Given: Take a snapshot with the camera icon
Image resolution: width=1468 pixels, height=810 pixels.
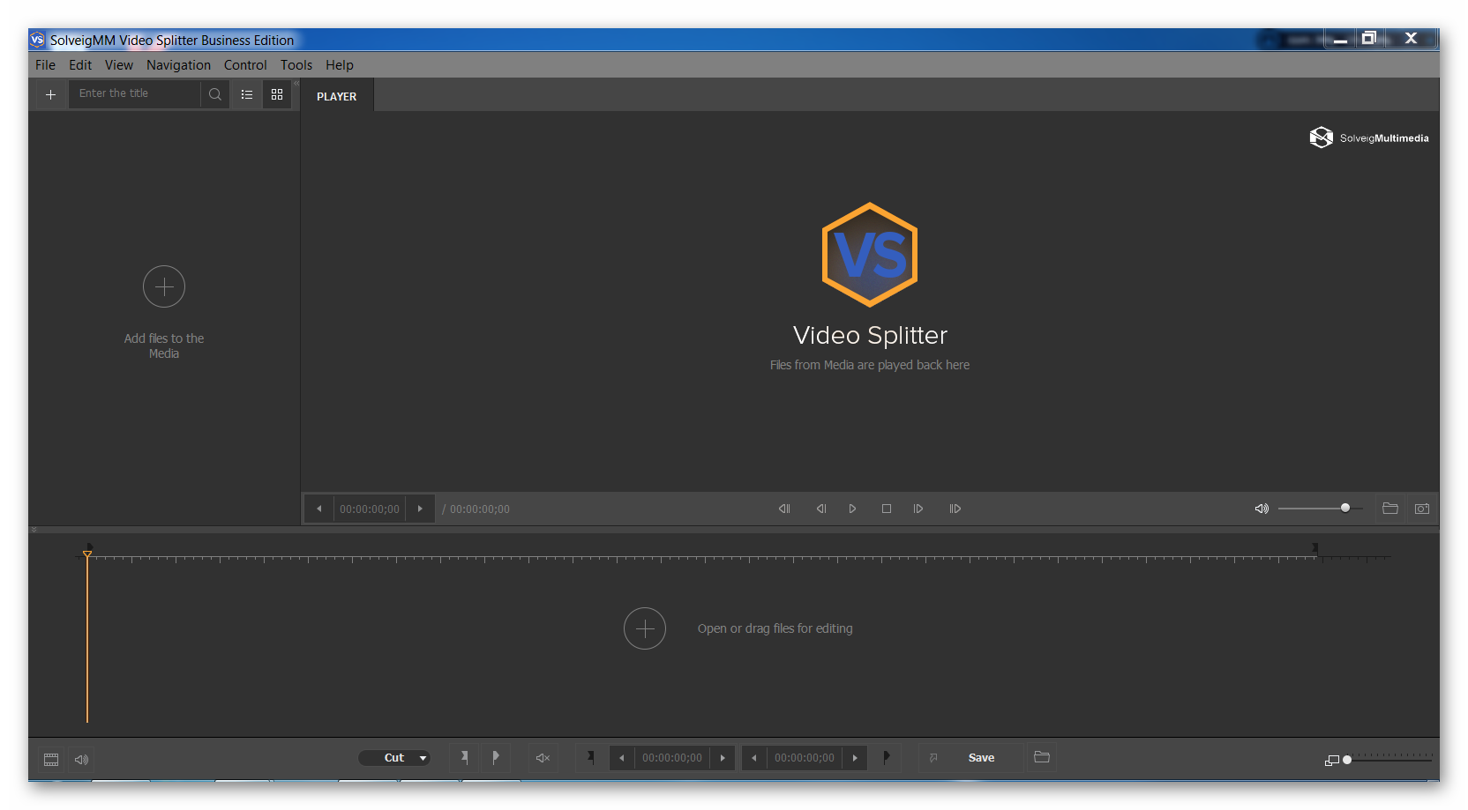Looking at the screenshot, I should [1422, 509].
